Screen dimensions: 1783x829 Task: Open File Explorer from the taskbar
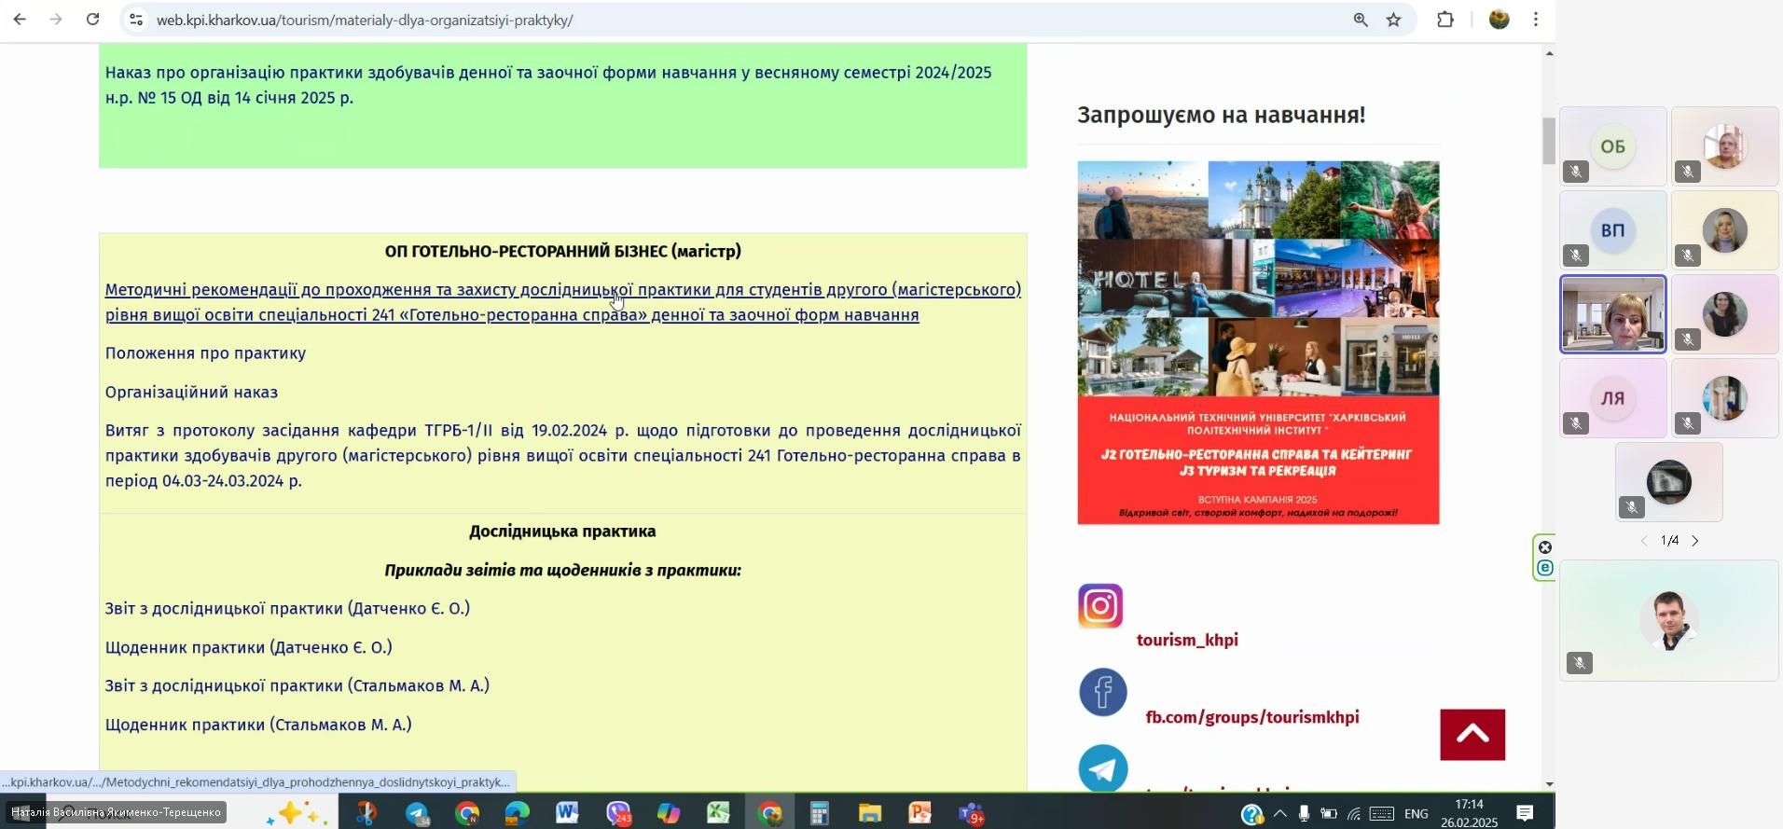pos(870,814)
